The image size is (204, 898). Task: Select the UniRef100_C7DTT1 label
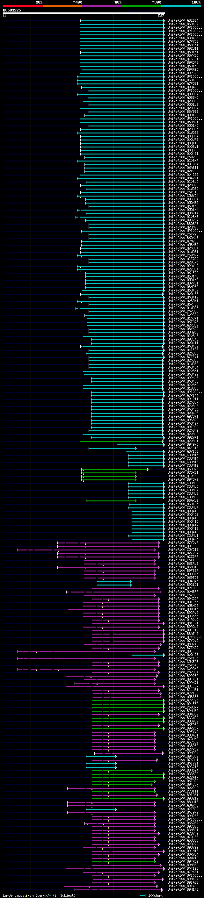[x=183, y=792]
